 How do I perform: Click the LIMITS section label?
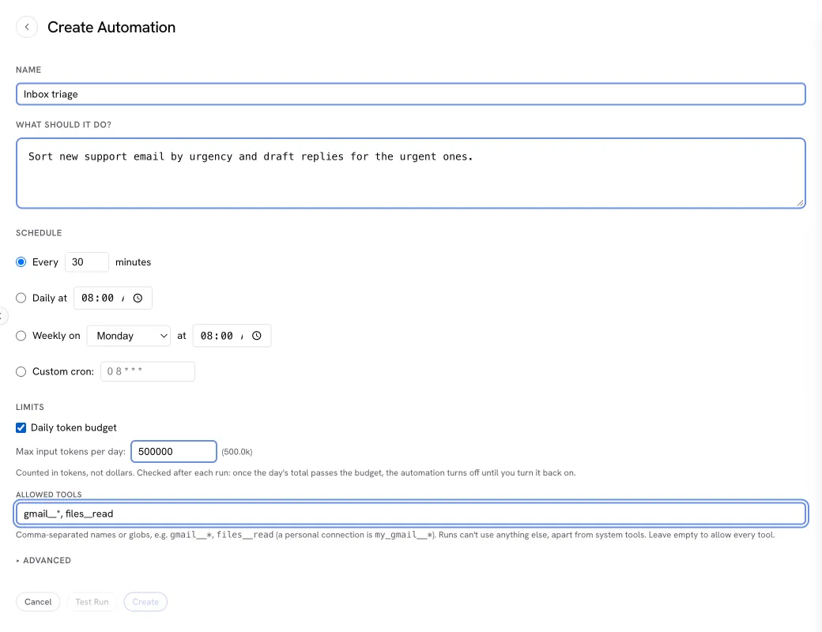tap(30, 407)
